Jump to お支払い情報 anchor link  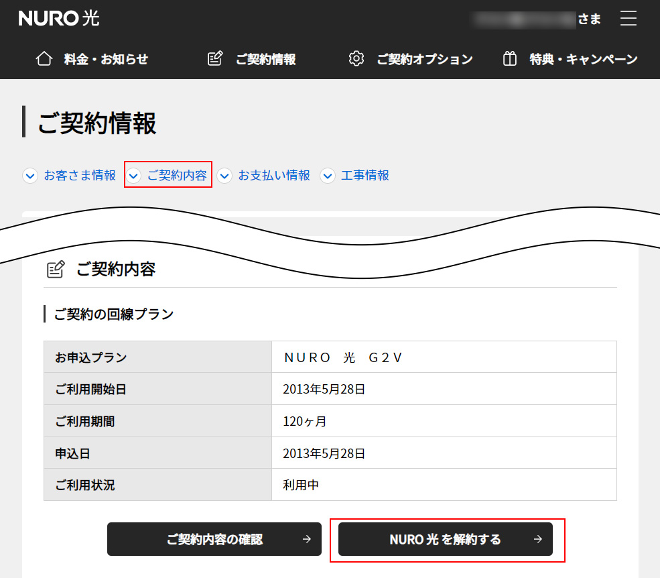(274, 176)
